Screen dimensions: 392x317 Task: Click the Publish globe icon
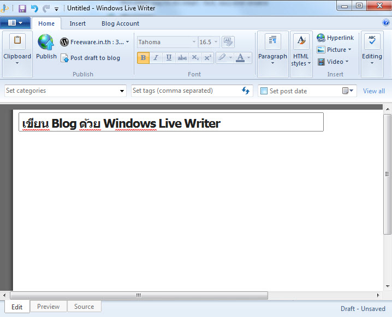(x=46, y=43)
